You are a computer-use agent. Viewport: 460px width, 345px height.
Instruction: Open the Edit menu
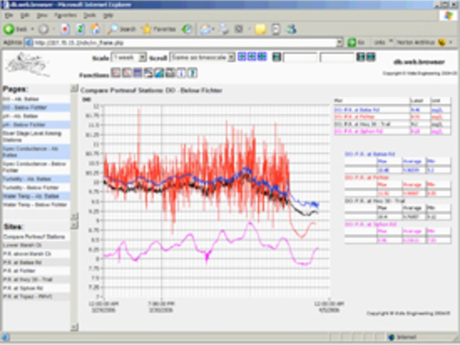[x=25, y=15]
